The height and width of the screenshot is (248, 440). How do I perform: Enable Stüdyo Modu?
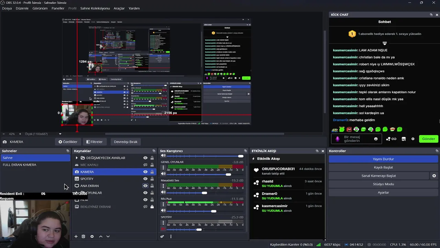tap(383, 184)
